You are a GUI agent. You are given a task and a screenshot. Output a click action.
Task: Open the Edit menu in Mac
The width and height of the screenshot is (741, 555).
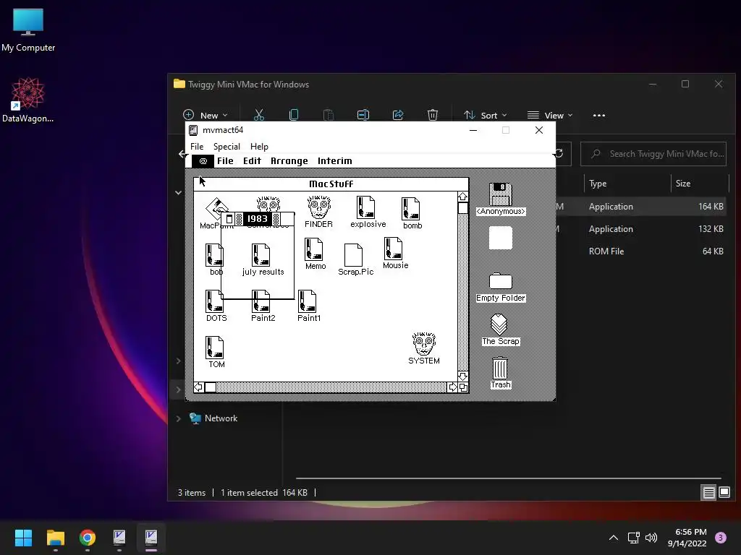[252, 161]
